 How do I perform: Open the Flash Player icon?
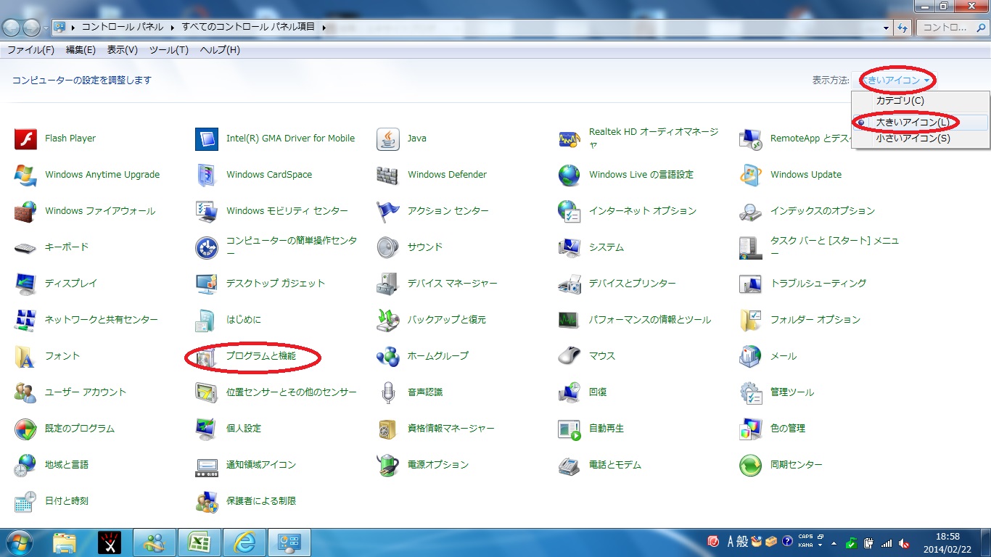tap(25, 139)
